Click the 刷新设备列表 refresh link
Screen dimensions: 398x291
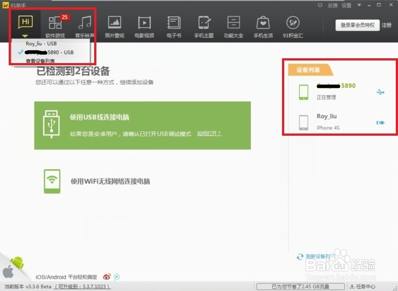click(320, 257)
